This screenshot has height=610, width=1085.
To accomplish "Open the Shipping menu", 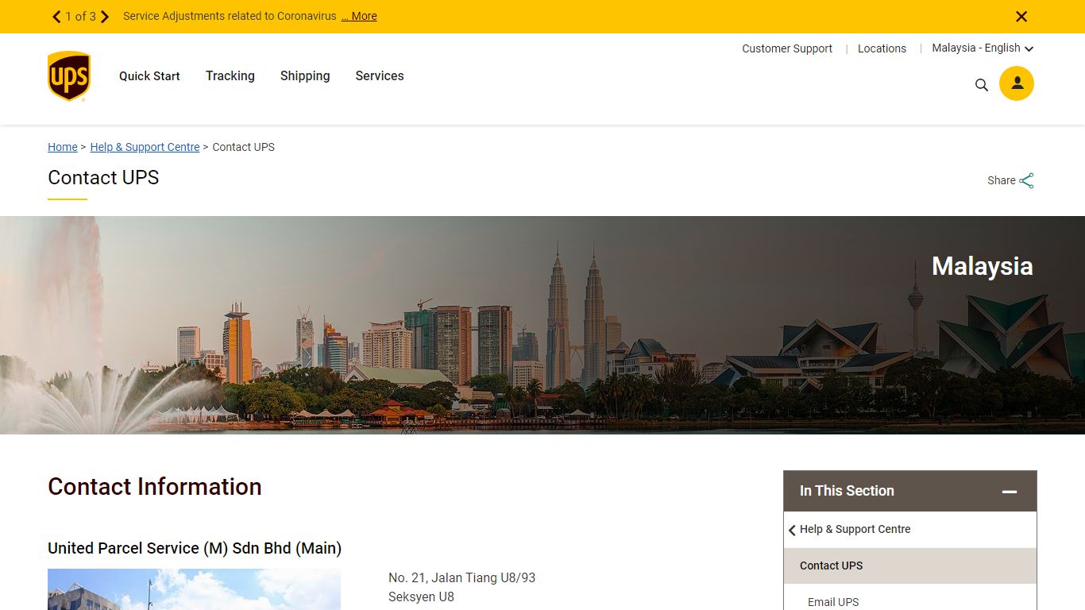I will tap(305, 76).
